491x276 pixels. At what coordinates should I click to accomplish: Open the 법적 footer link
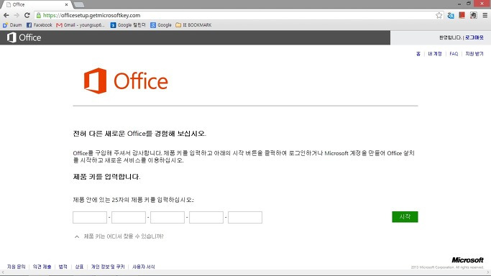(63, 267)
